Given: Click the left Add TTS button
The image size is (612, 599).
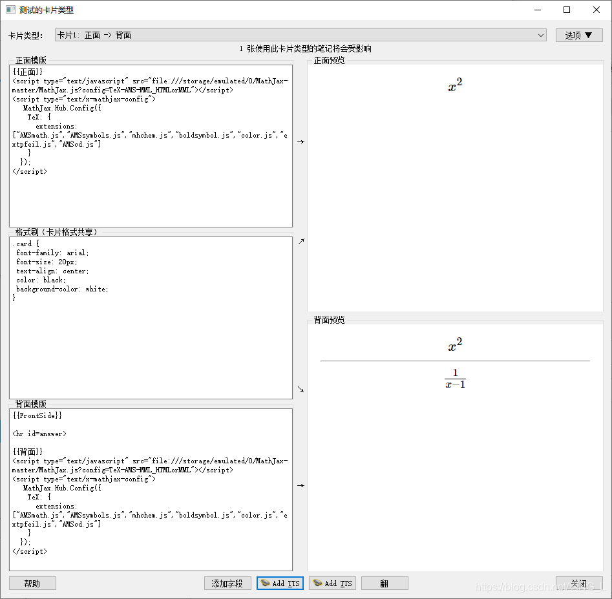Looking at the screenshot, I should click(280, 583).
